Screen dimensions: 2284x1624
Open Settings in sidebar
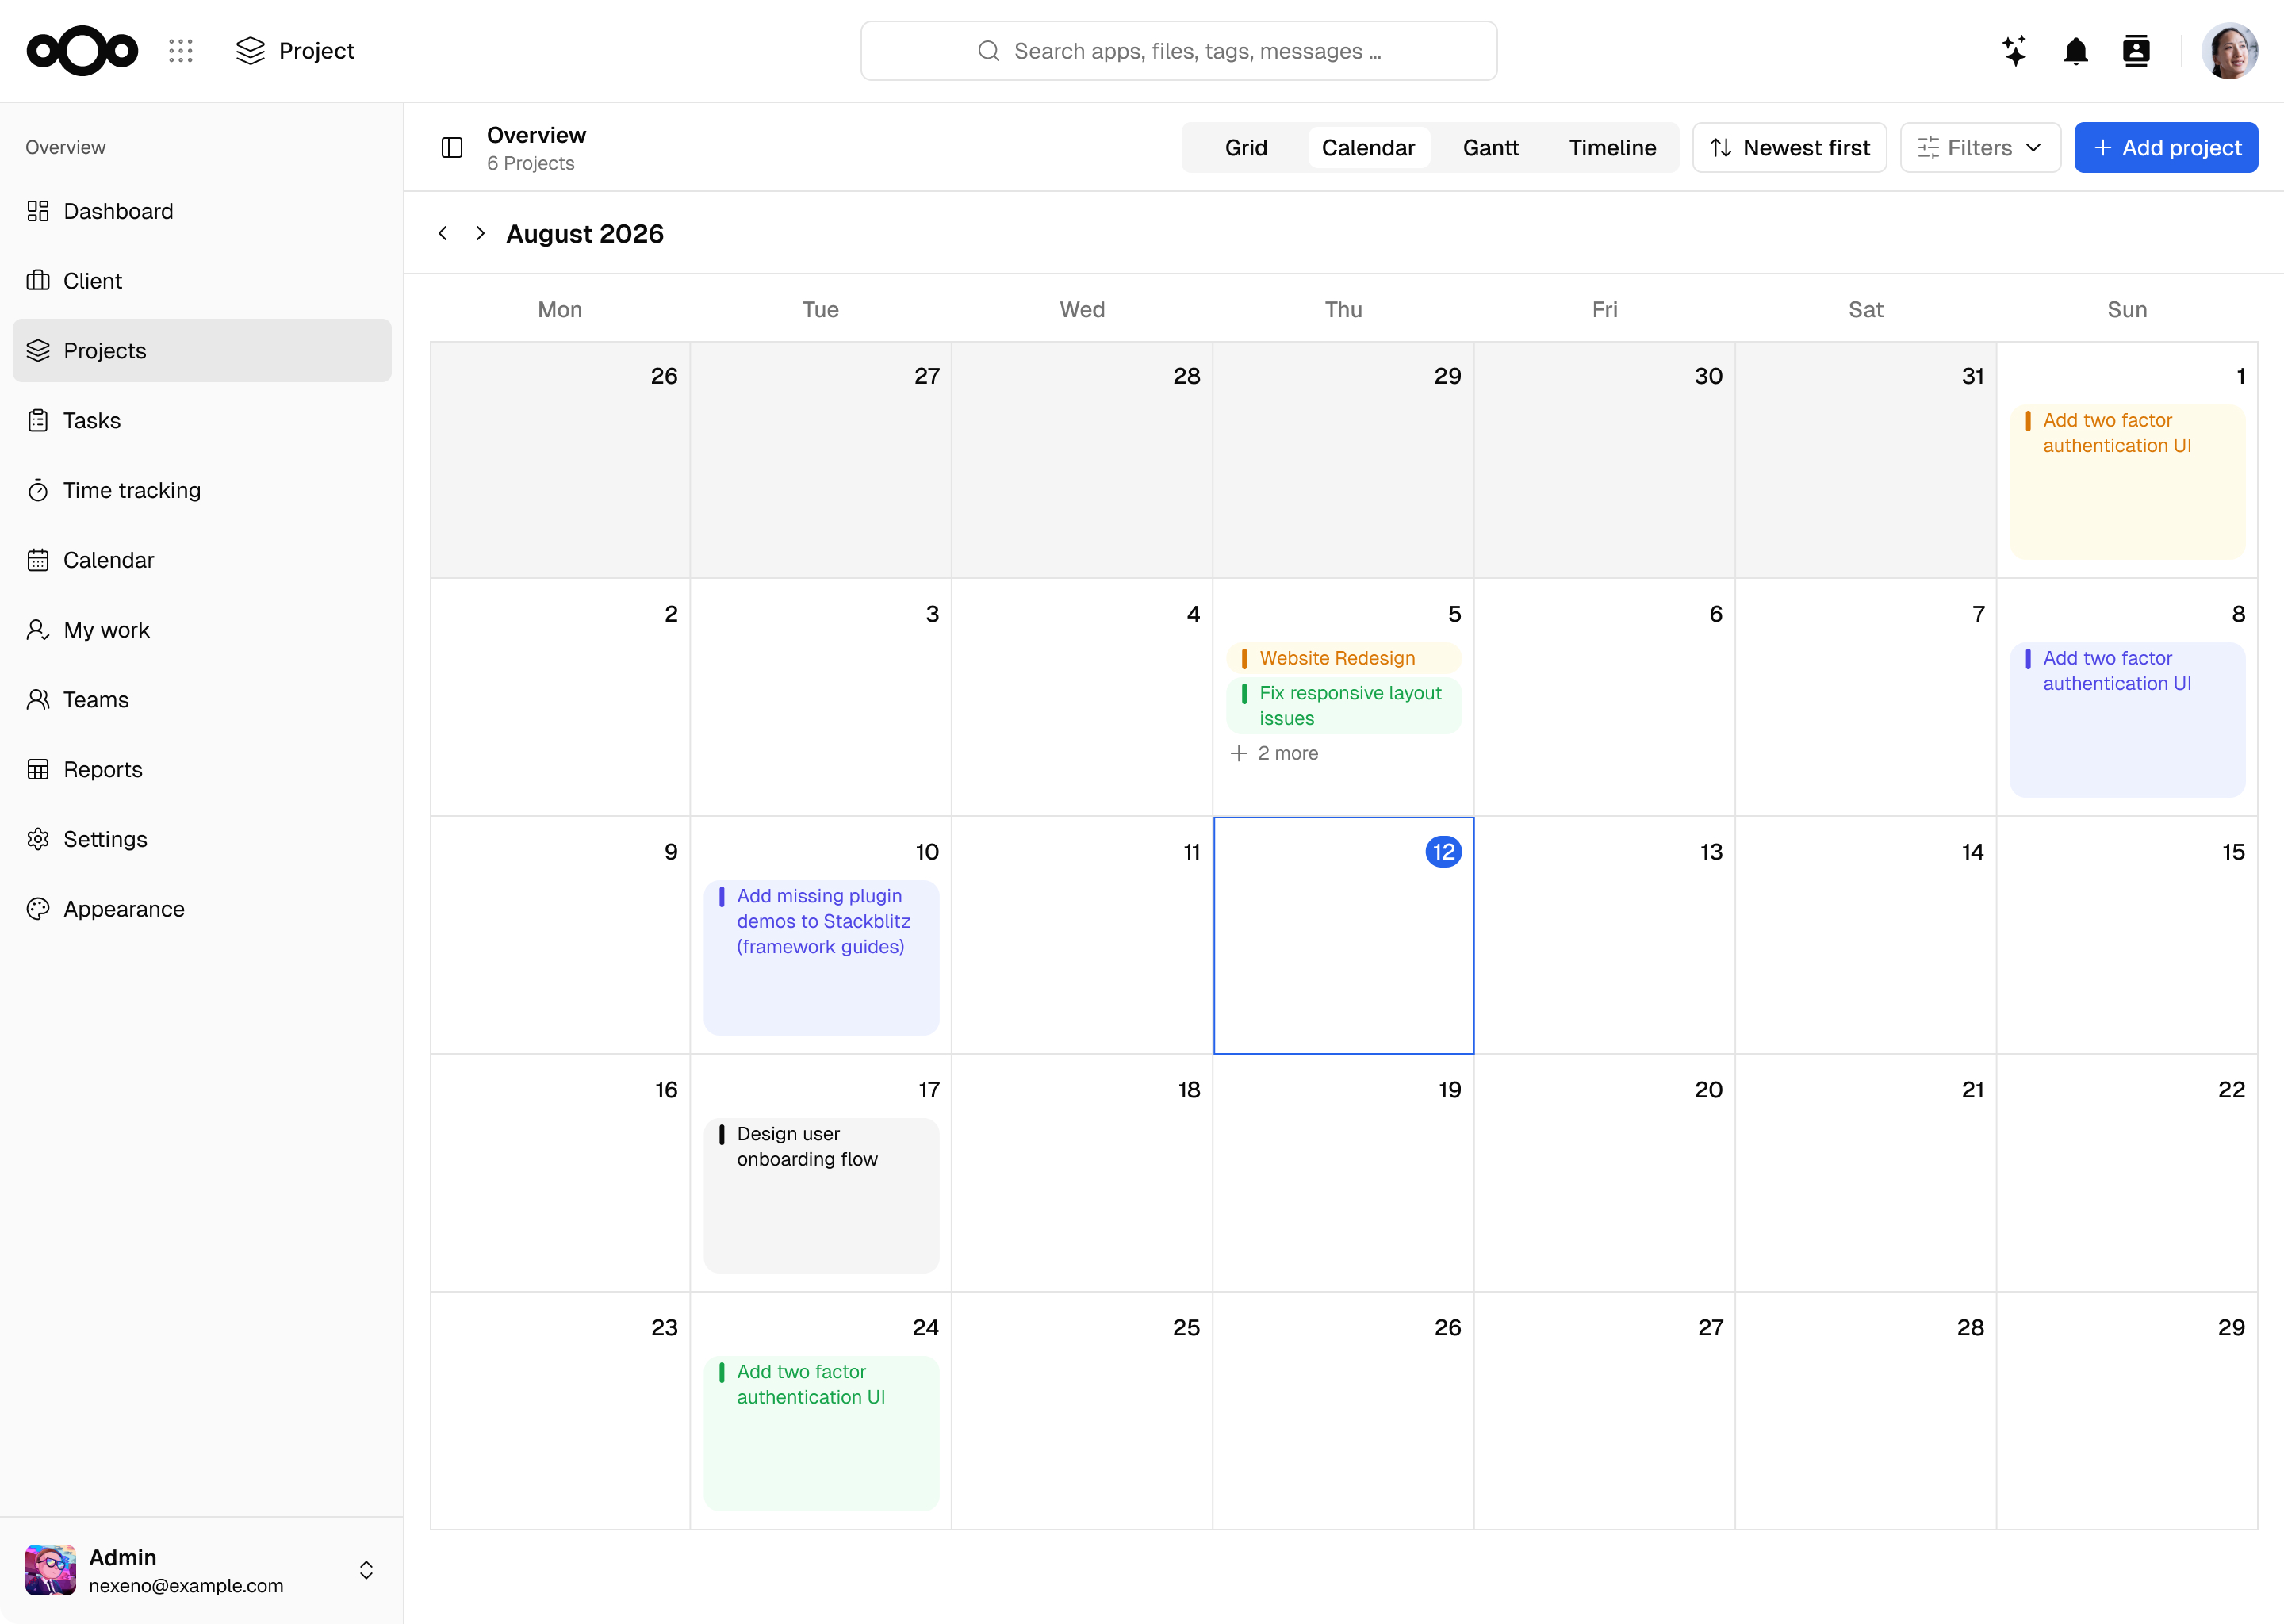pos(202,840)
